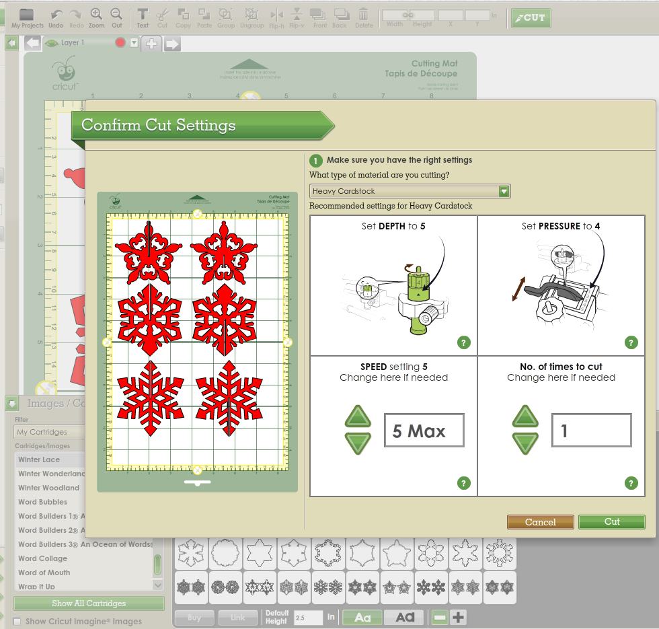Select the lowercase Aa toggle button
Viewport: 659px width, 629px height.
click(362, 618)
